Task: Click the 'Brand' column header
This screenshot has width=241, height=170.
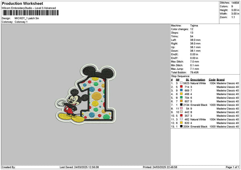Action: pyautogui.click(x=221, y=80)
